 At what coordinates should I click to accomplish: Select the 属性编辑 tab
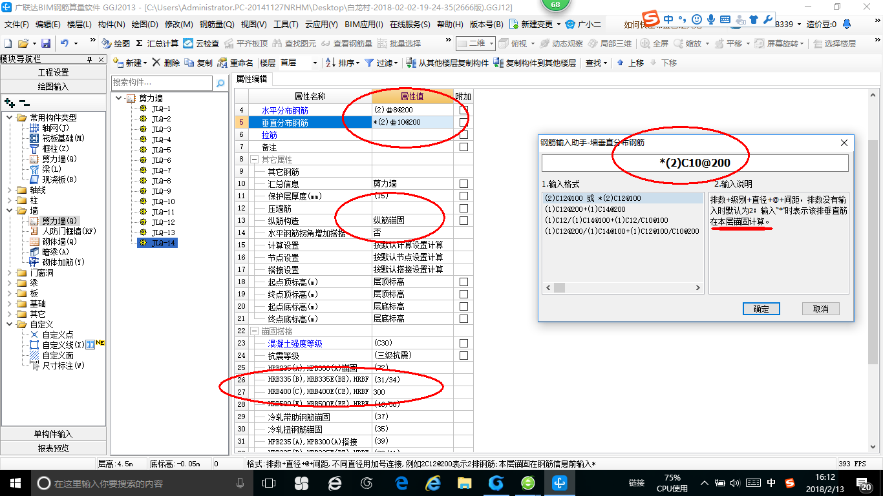(x=252, y=79)
